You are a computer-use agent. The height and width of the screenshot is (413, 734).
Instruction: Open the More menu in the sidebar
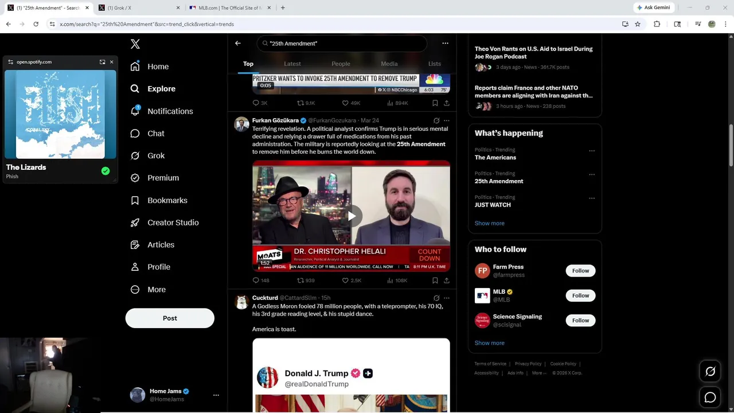(148, 290)
